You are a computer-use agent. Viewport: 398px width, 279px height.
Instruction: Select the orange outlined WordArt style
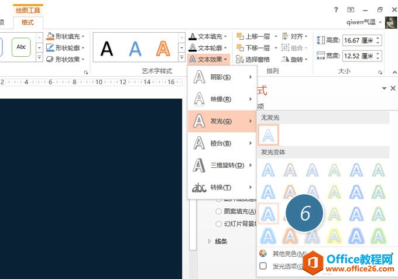point(163,49)
